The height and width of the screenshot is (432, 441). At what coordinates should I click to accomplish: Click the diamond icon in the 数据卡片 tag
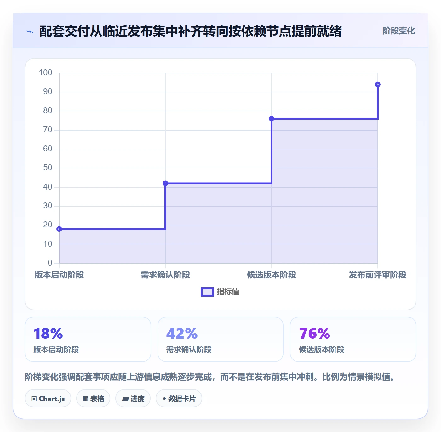click(x=164, y=399)
